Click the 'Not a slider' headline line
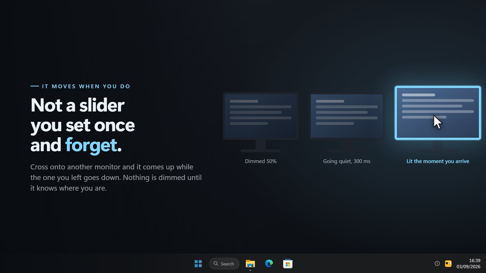Screen dimensions: 486x273 tap(77, 105)
